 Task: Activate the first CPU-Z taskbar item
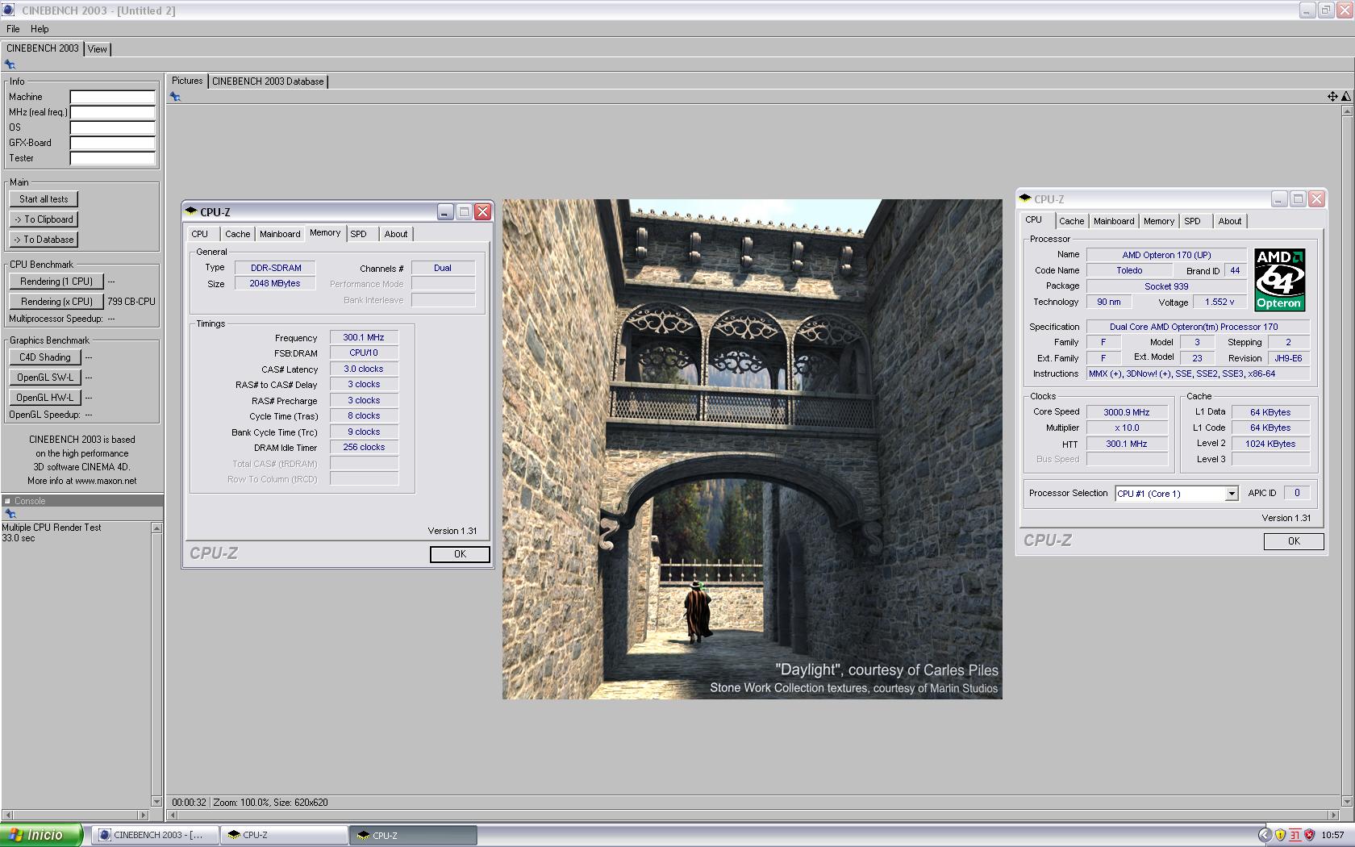[283, 835]
